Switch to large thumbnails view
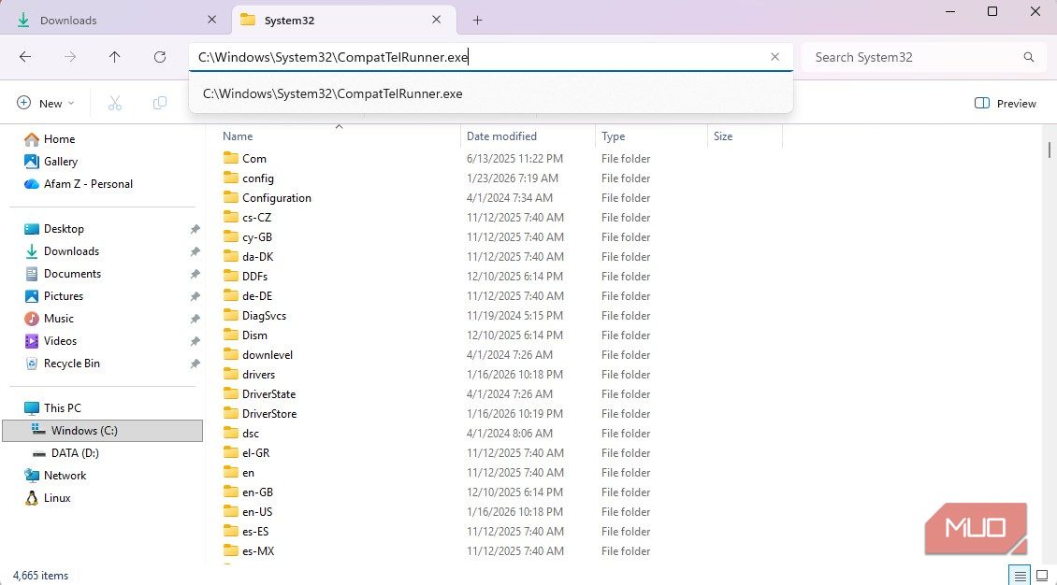 [x=1042, y=576]
